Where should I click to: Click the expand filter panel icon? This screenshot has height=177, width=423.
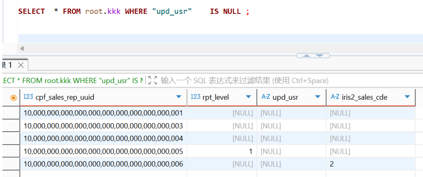[152, 80]
